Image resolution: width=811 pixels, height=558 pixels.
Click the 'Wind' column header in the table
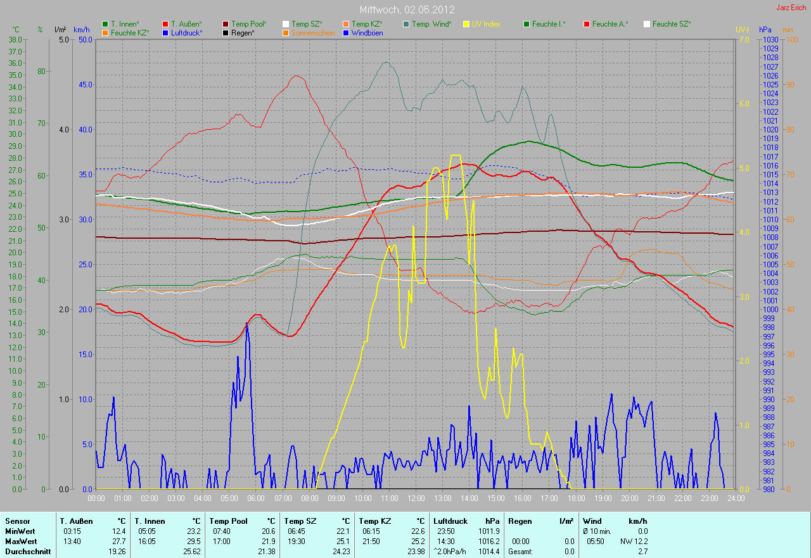[592, 521]
